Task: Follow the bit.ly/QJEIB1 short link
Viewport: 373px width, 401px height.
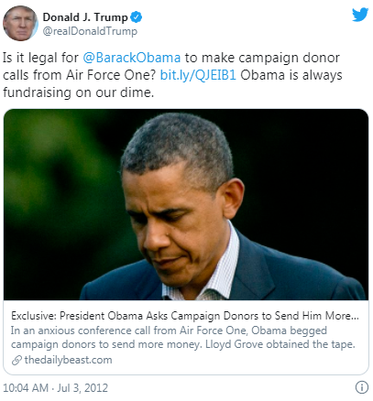Action: point(198,75)
